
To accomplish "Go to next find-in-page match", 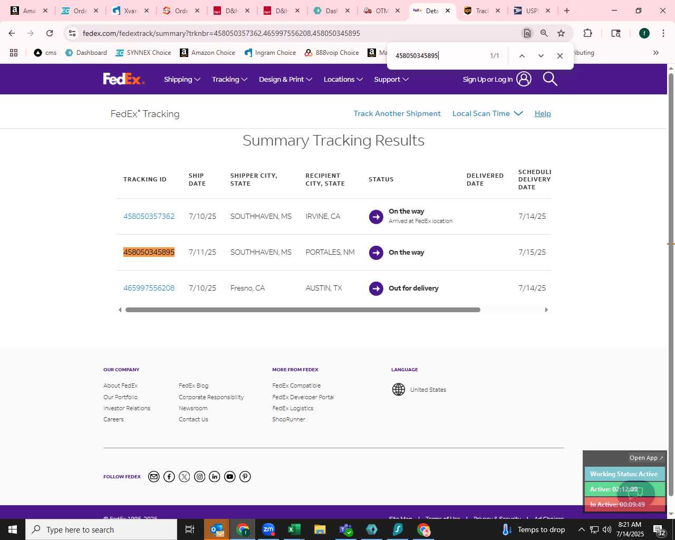I will point(541,56).
